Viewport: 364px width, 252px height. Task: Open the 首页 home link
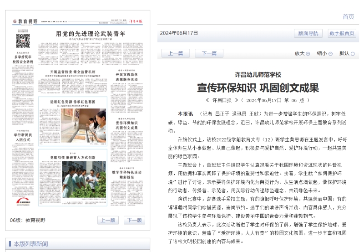click(348, 17)
